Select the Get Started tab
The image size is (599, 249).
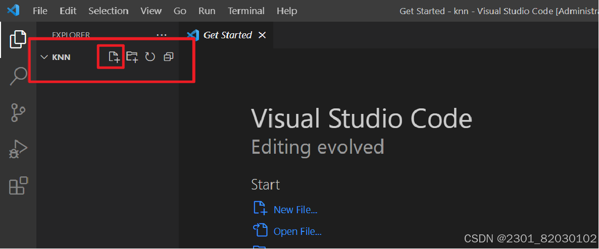tap(227, 35)
